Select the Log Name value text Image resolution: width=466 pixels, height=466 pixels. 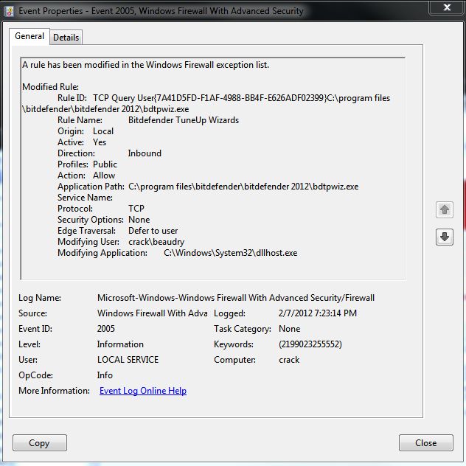[x=236, y=298]
